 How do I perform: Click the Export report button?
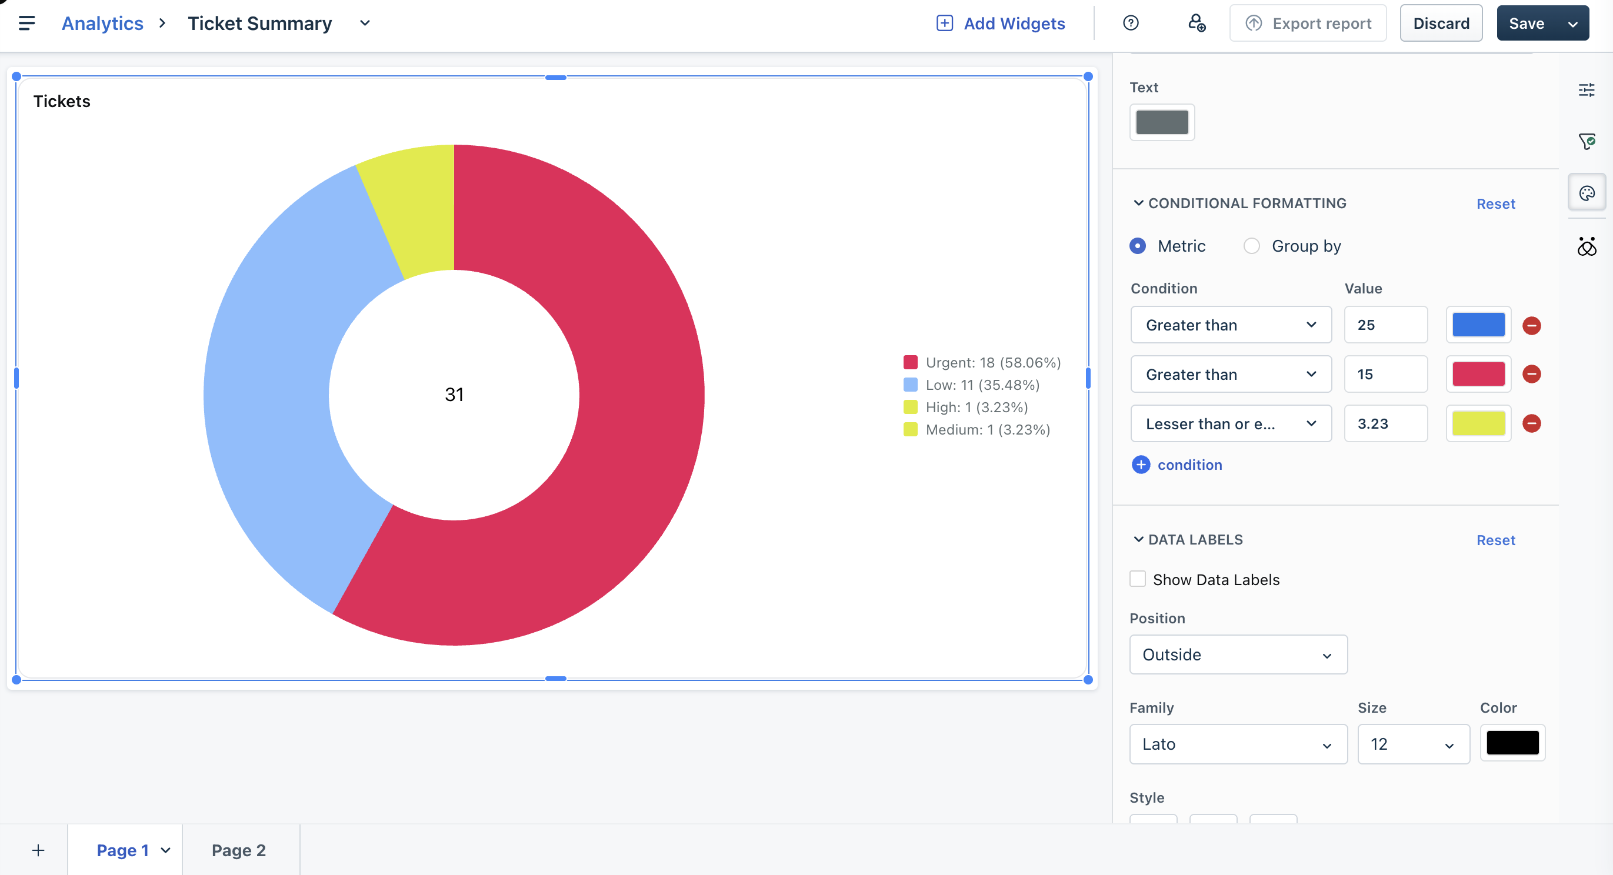1308,23
